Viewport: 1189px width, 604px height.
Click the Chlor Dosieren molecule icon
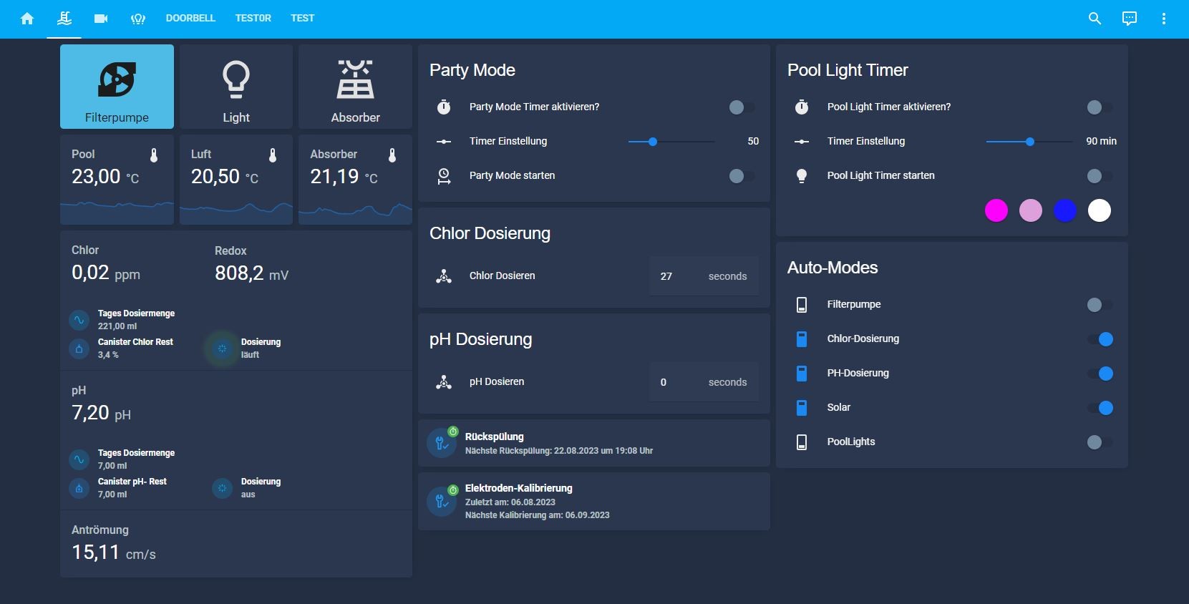[x=444, y=276]
